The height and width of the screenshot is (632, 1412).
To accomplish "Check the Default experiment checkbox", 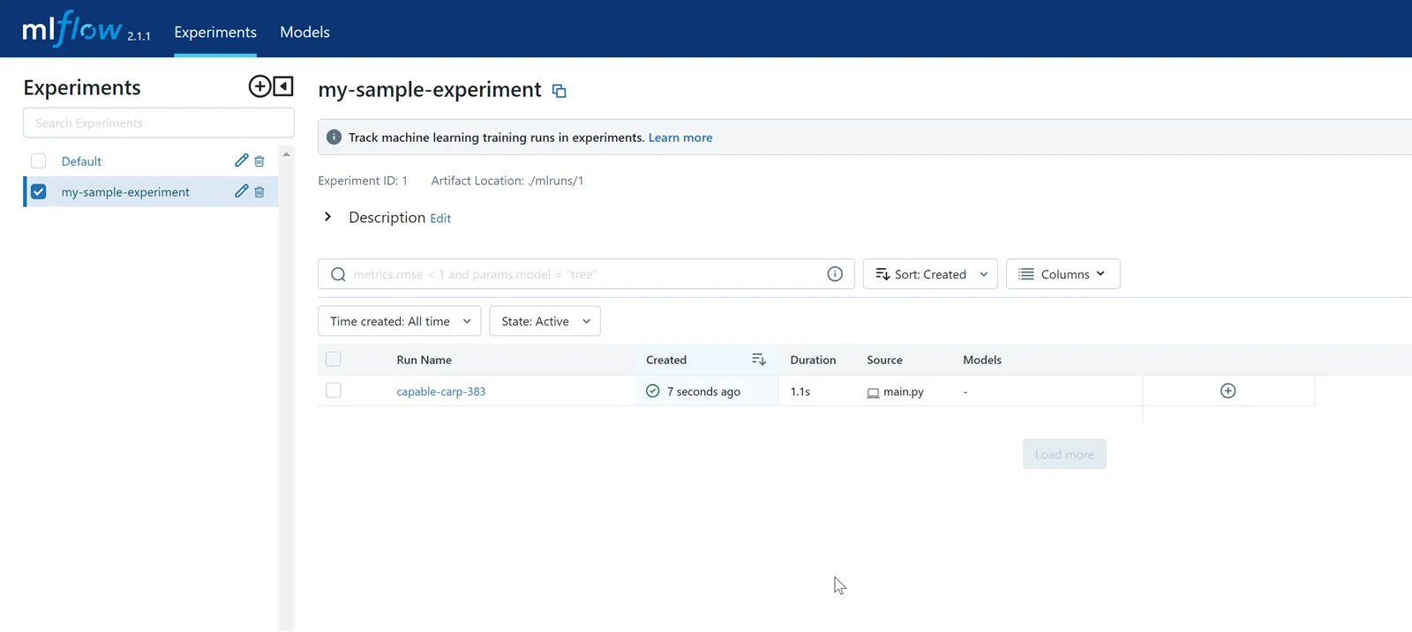I will (39, 161).
